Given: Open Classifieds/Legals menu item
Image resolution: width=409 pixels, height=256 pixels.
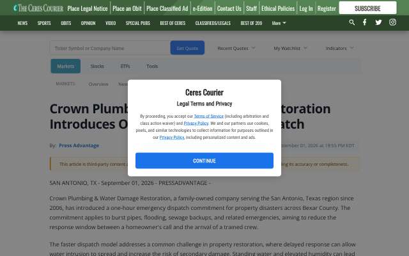Looking at the screenshot, I should 213,23.
